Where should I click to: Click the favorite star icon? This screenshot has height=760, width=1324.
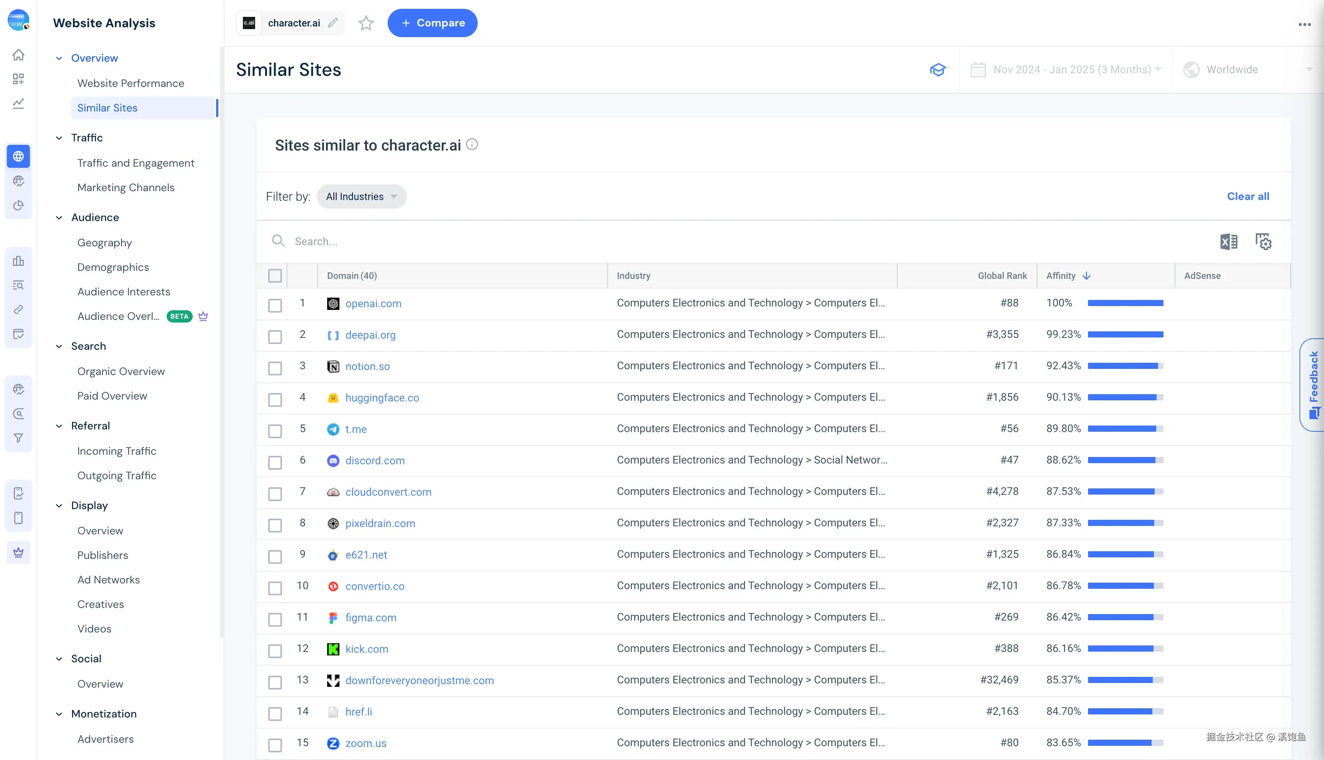(x=366, y=23)
